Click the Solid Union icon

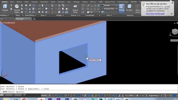[26, 6]
